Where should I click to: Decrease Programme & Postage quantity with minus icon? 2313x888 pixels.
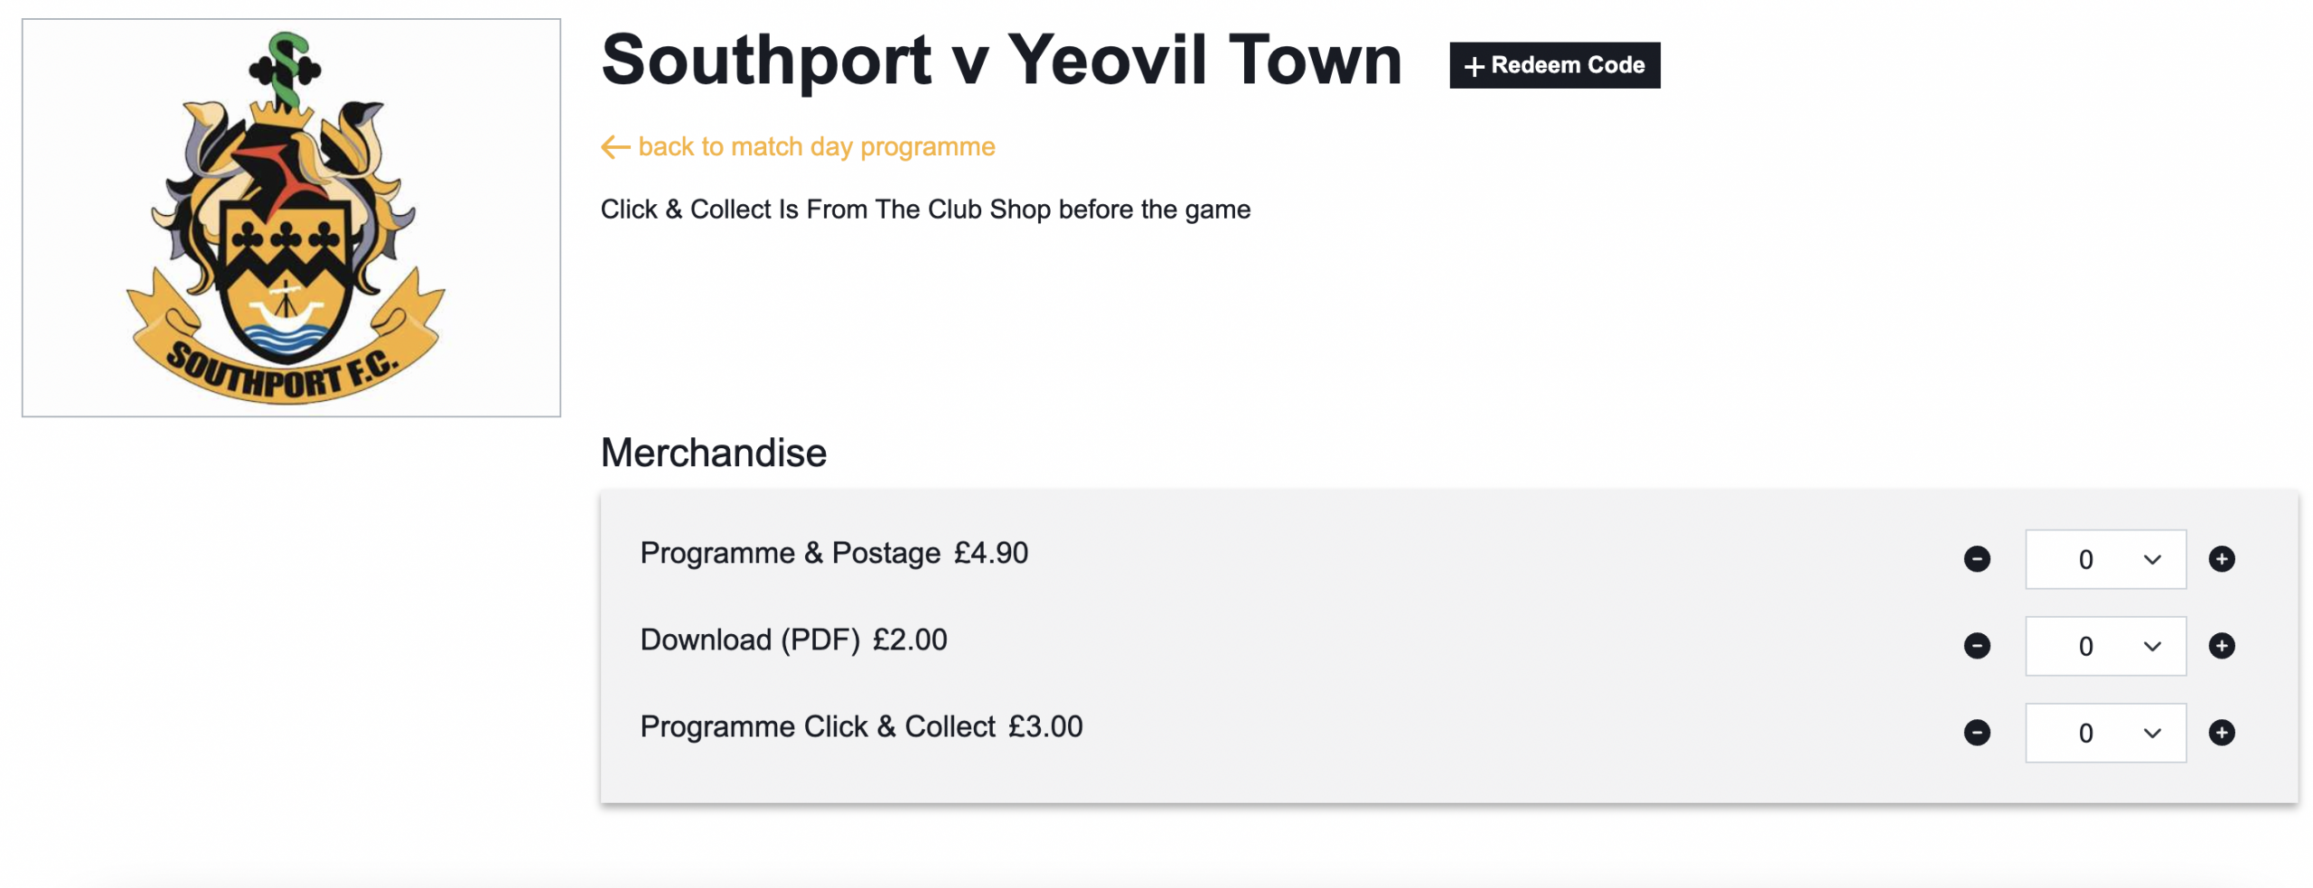[x=1976, y=559]
